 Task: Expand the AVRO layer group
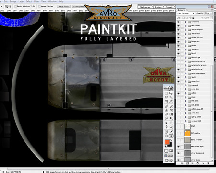(x=186, y=93)
